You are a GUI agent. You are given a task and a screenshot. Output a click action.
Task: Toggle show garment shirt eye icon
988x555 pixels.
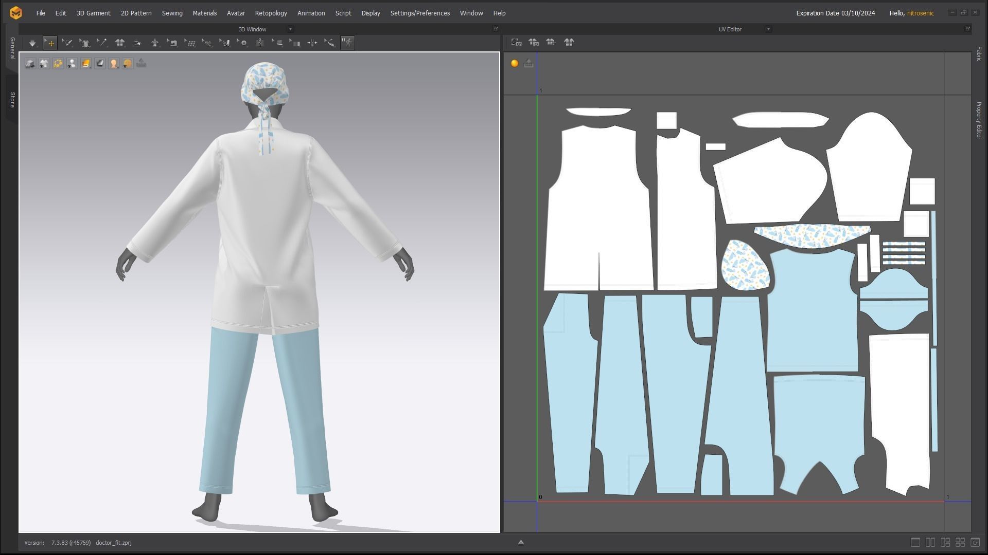[44, 63]
